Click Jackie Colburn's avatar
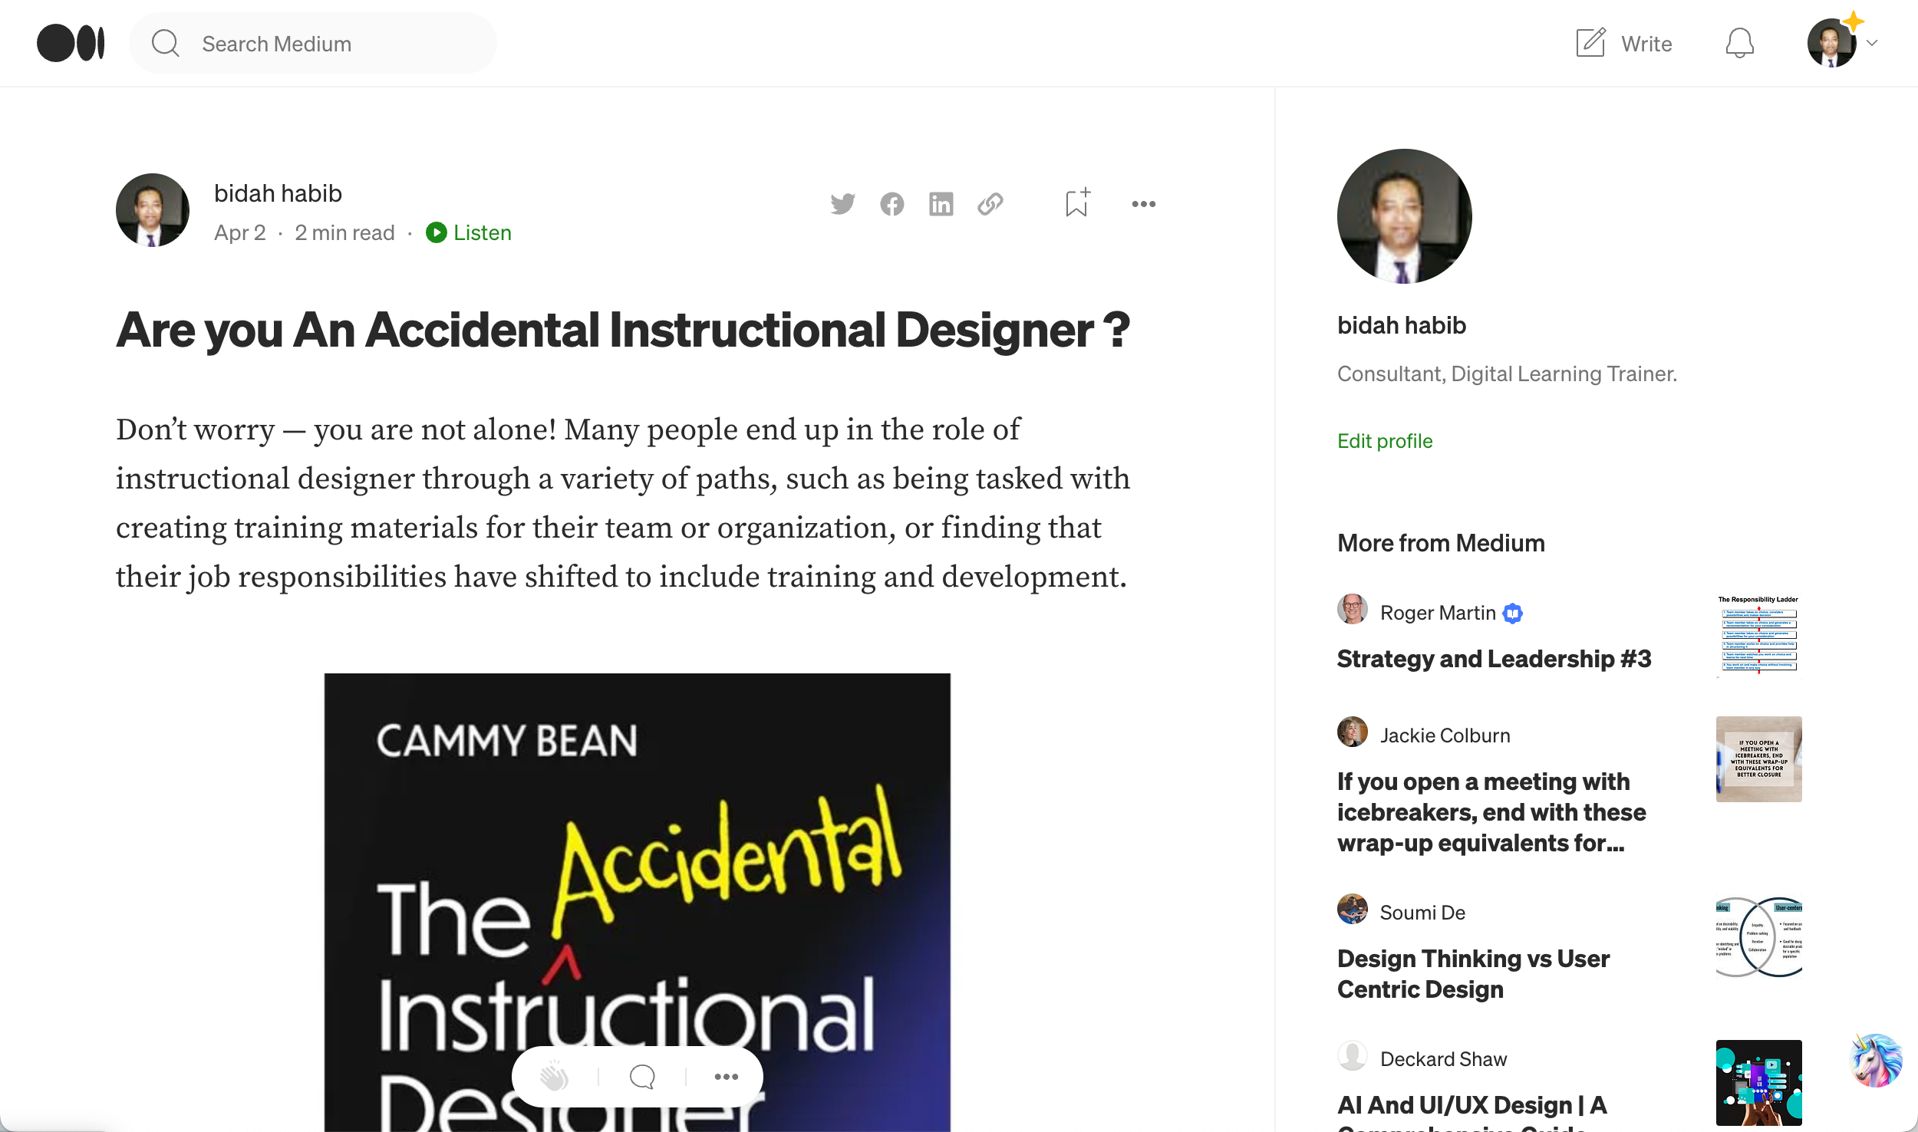Screen dimensions: 1918x1132 click(x=1352, y=732)
